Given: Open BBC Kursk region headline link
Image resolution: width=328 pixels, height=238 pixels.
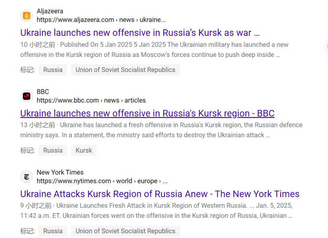Looking at the screenshot, I should pos(147,113).
